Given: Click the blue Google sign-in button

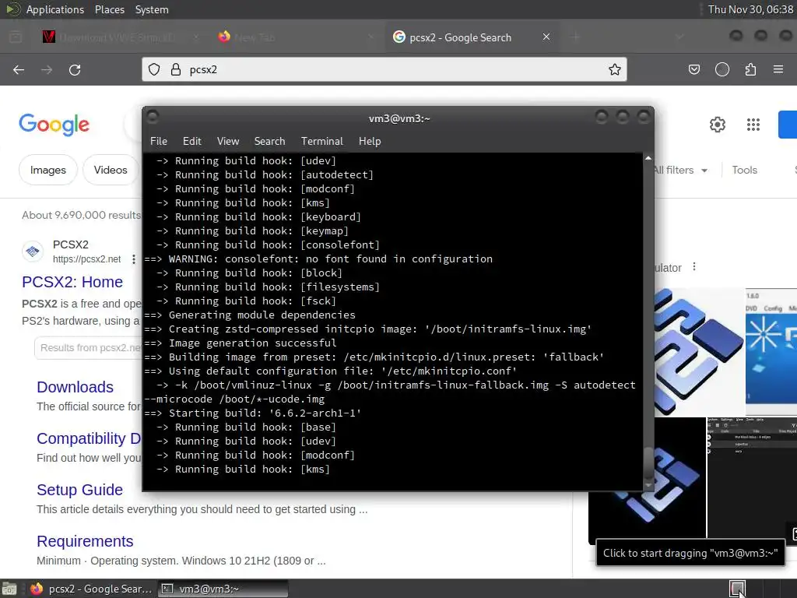Looking at the screenshot, I should pyautogui.click(x=788, y=125).
